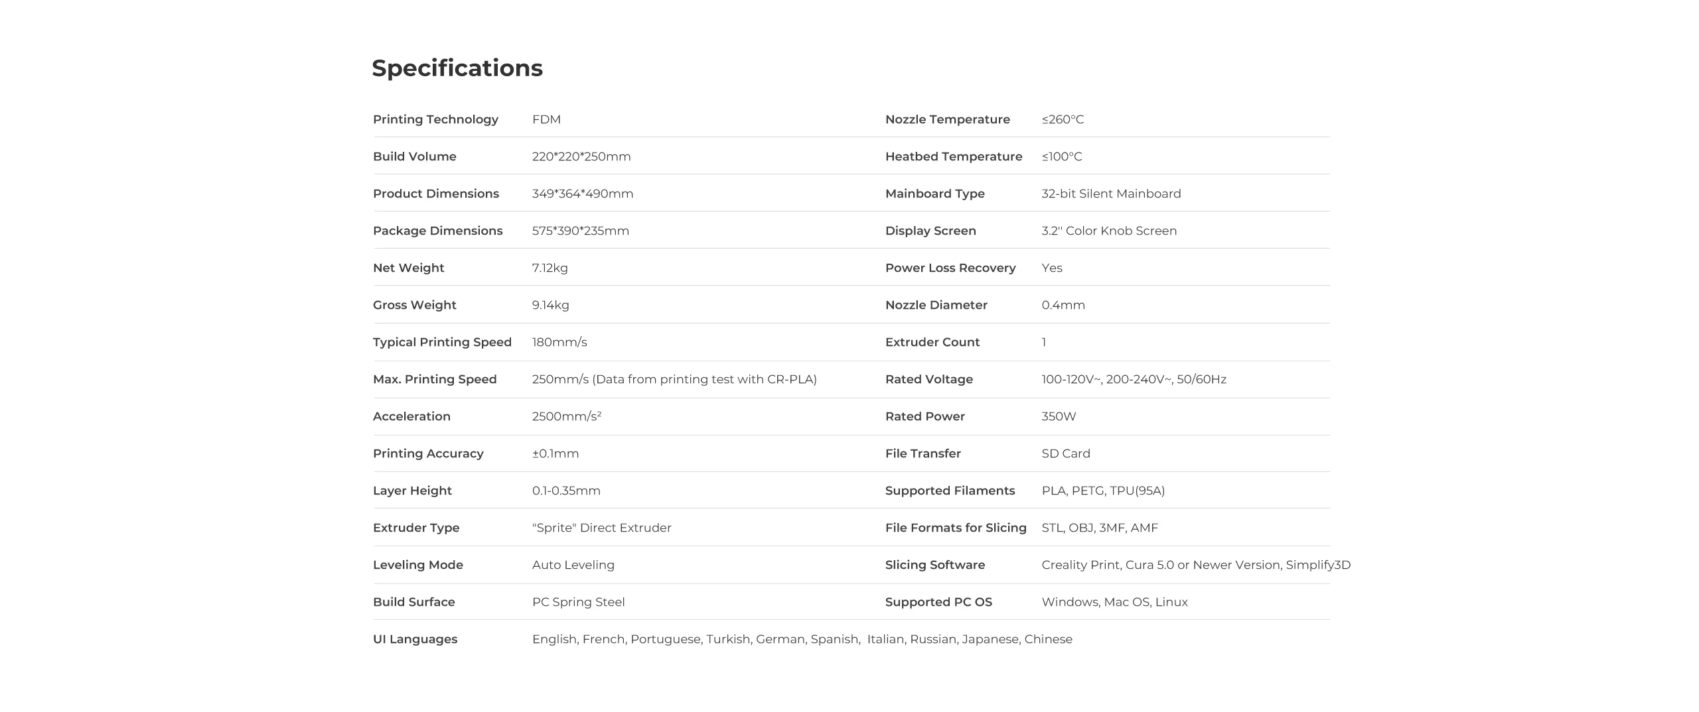Image resolution: width=1699 pixels, height=712 pixels.
Task: Select the Package Dimensions label
Action: click(437, 231)
